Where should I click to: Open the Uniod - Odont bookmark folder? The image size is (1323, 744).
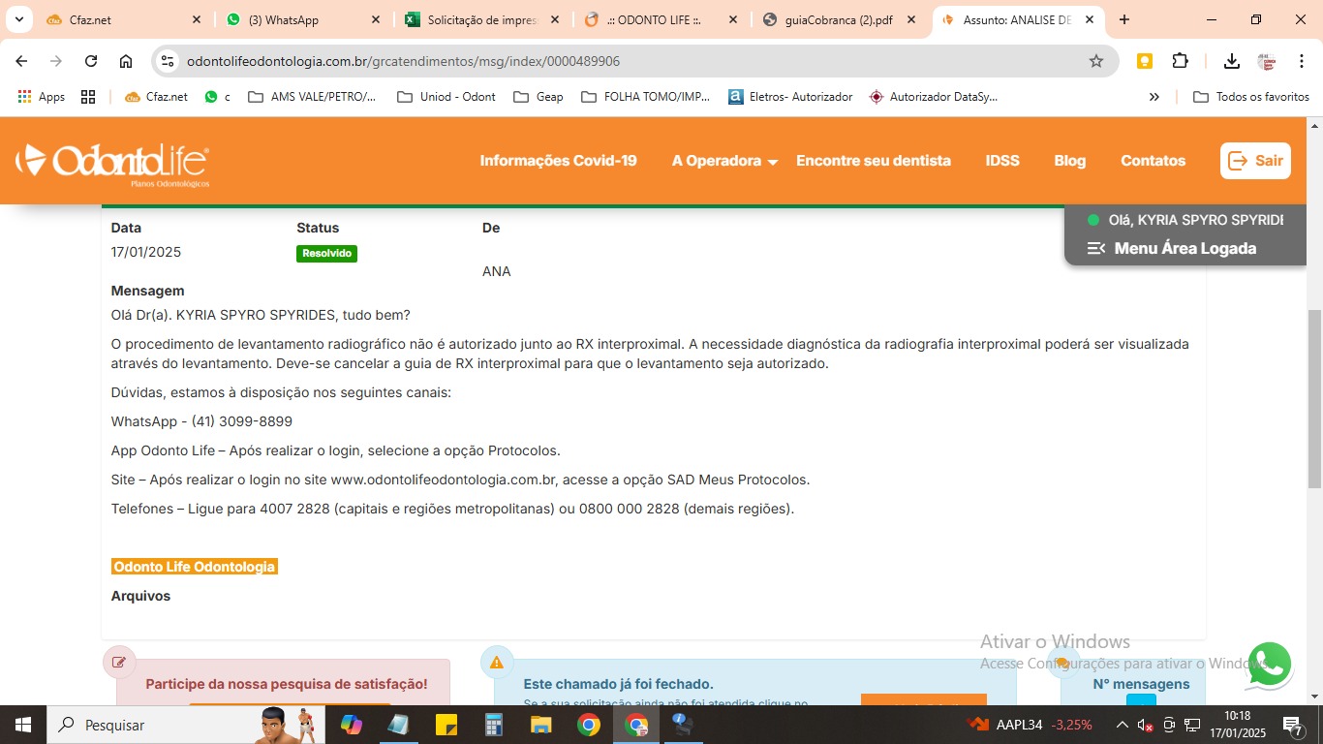tap(446, 97)
